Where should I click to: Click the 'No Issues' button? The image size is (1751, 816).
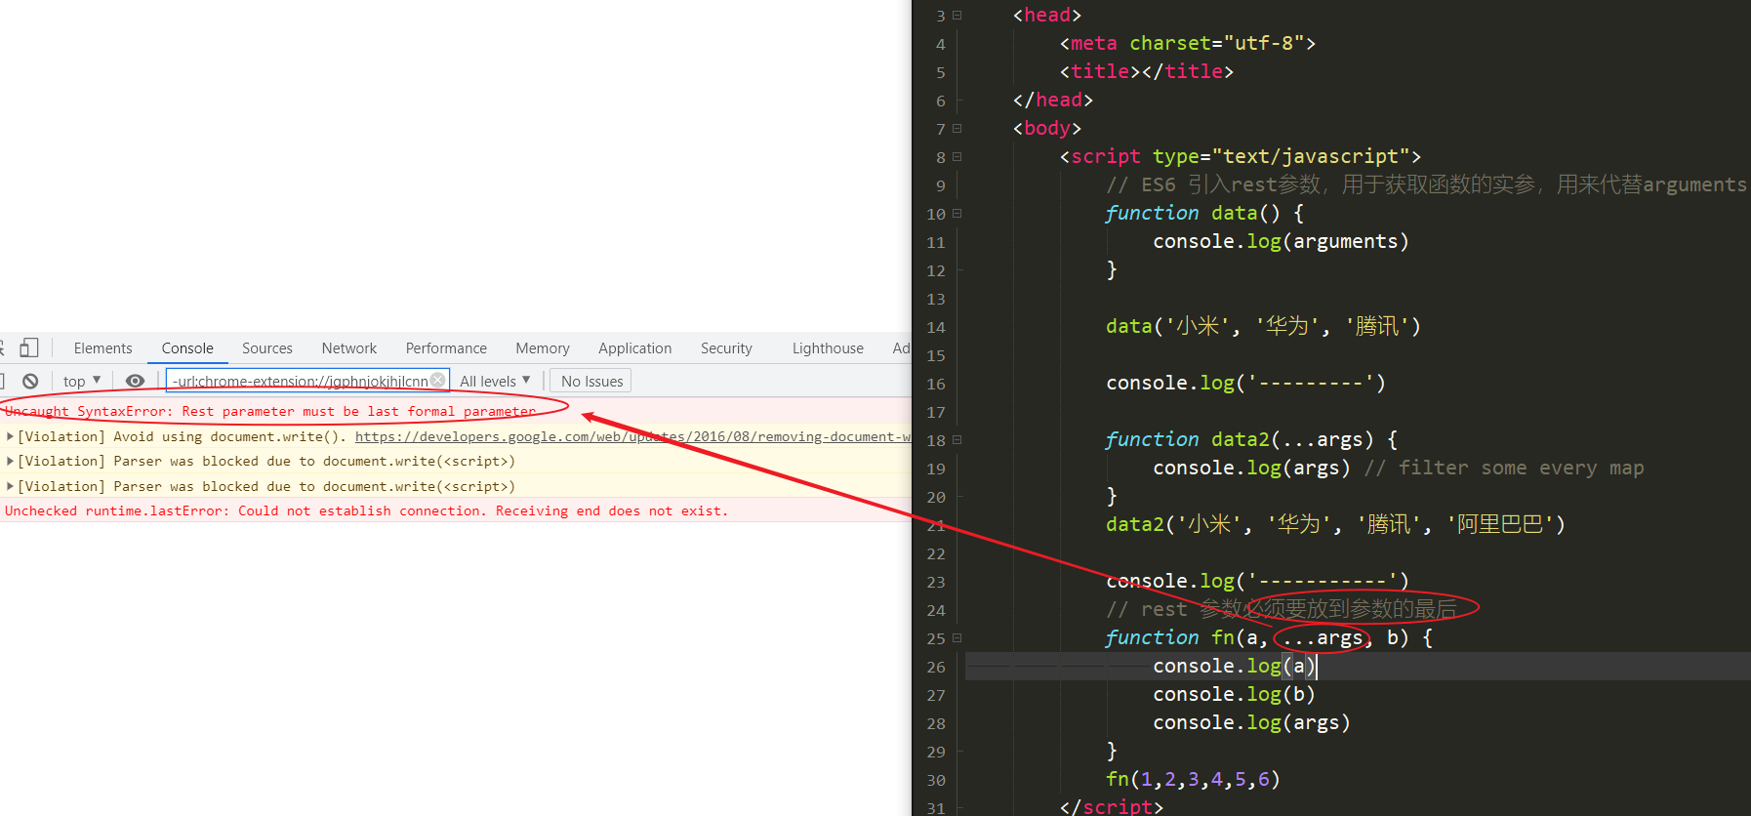pos(591,381)
